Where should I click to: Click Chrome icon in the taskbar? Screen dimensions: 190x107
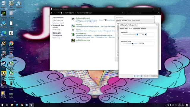[x=22, y=105]
